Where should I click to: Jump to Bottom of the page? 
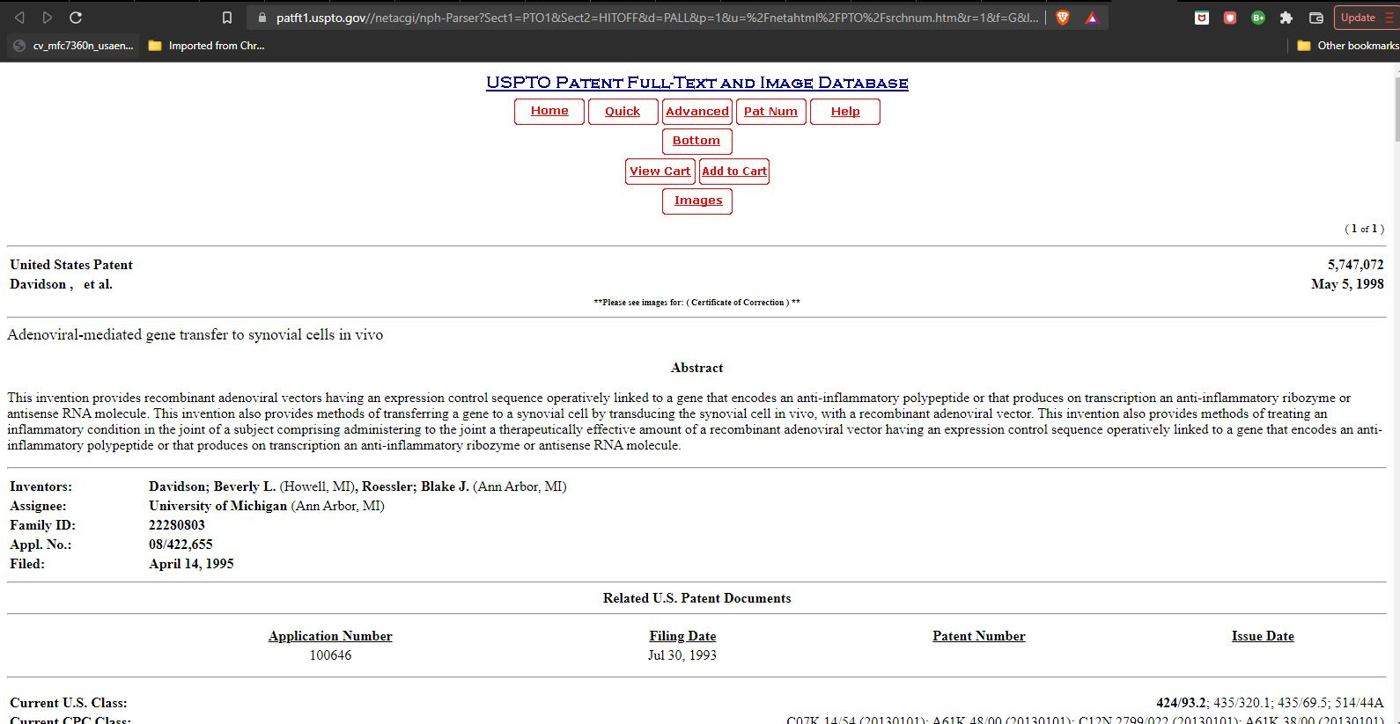click(696, 141)
